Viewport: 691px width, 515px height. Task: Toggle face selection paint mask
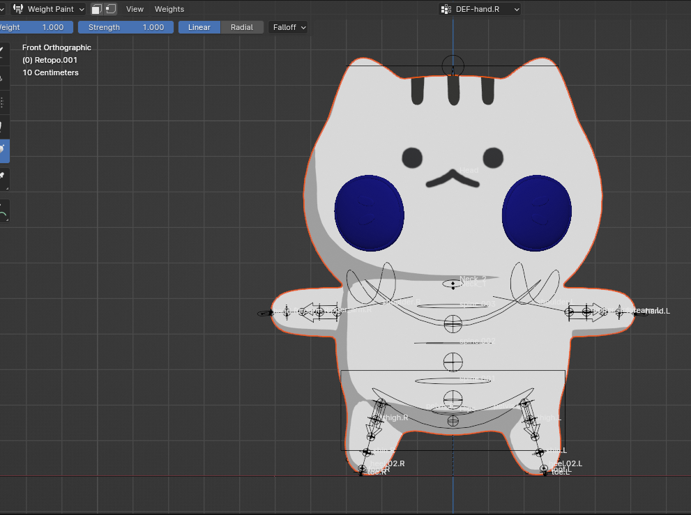(x=96, y=9)
